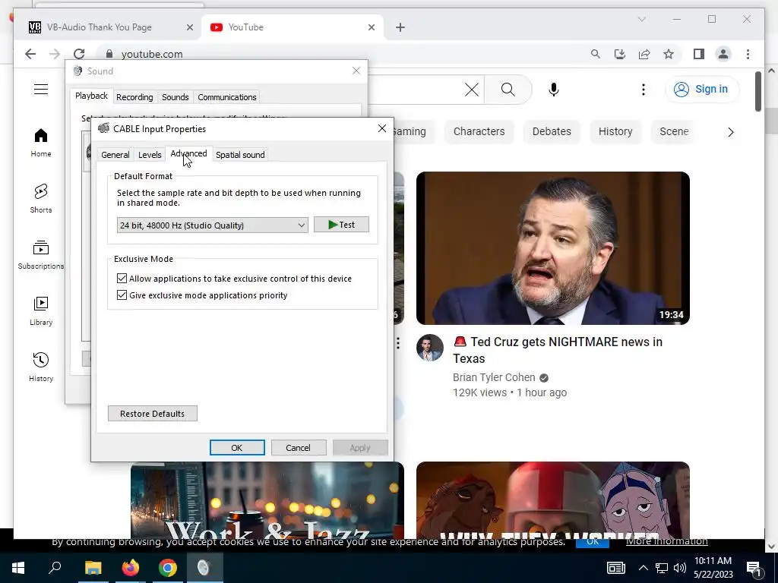
Task: Click Test button for sample format
Action: (341, 225)
